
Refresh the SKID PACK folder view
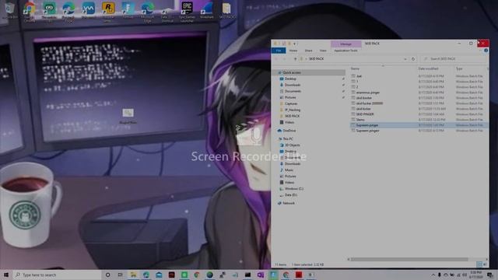413,59
